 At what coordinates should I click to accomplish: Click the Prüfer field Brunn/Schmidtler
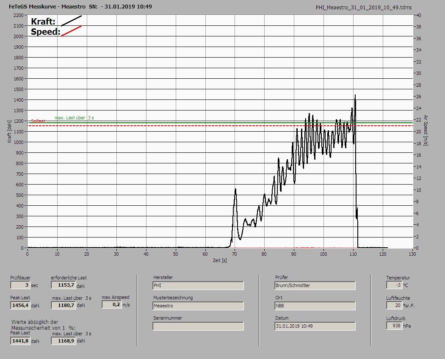click(x=315, y=285)
